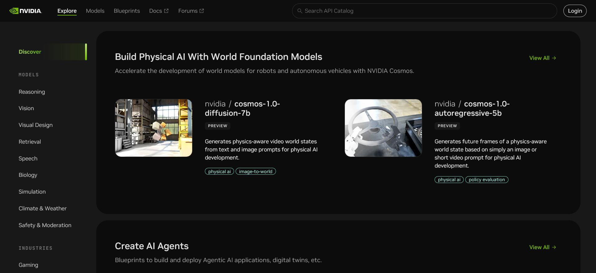Screen dimensions: 596x273
Task: Open the Forums link
Action: click(191, 11)
